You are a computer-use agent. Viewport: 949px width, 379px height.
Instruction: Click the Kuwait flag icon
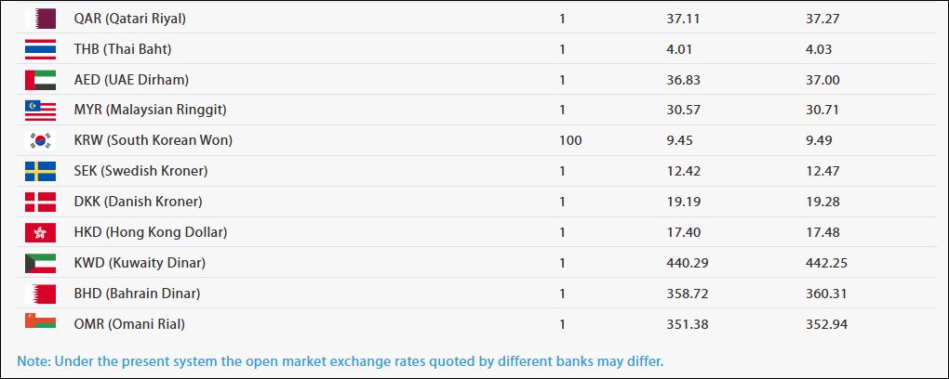coord(40,263)
